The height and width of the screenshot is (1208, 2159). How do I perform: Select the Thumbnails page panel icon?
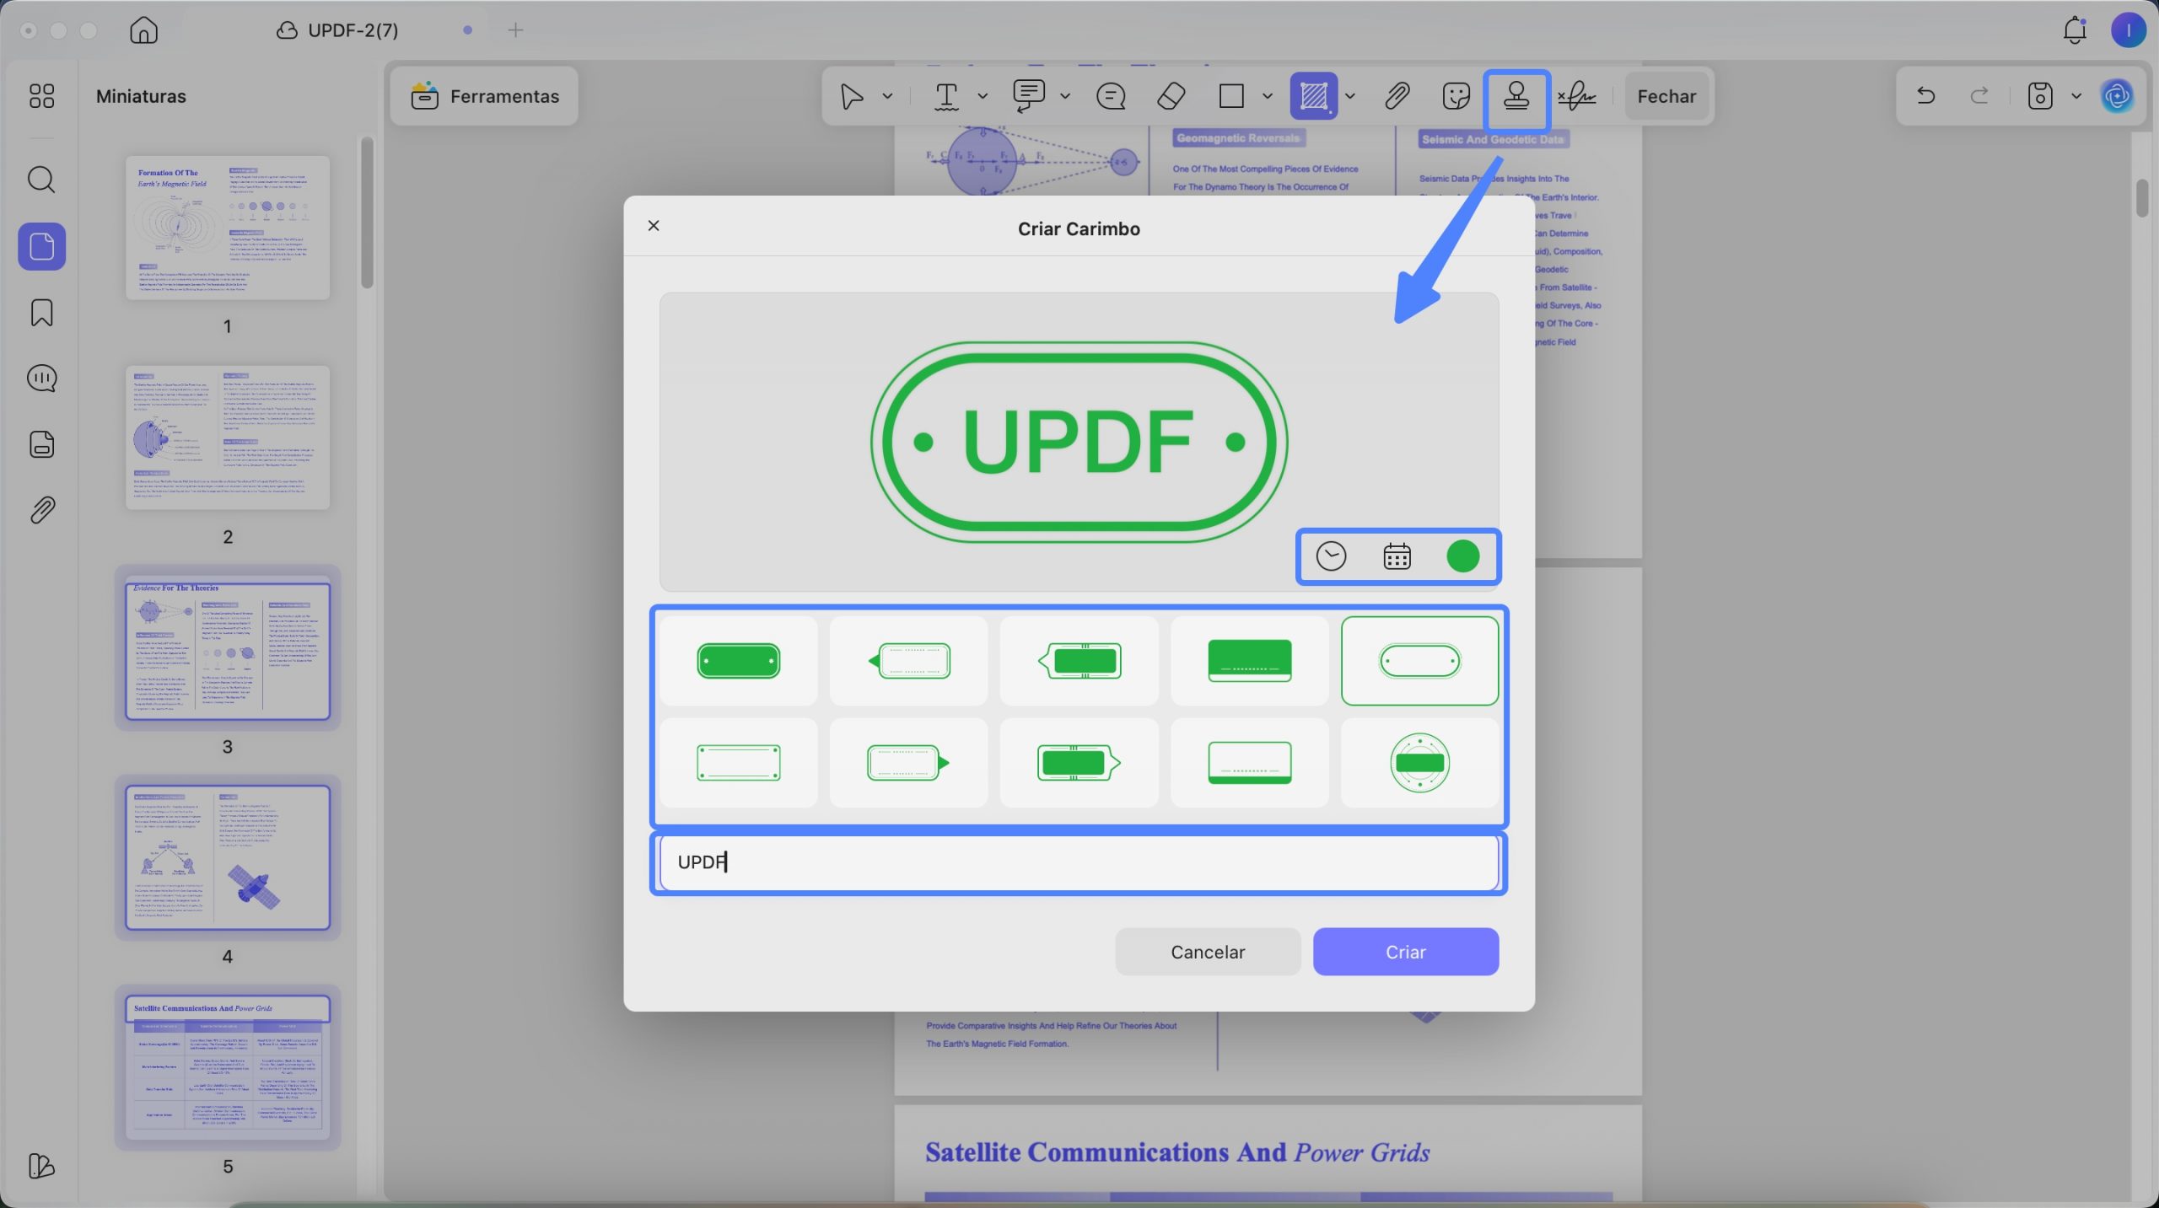(41, 246)
